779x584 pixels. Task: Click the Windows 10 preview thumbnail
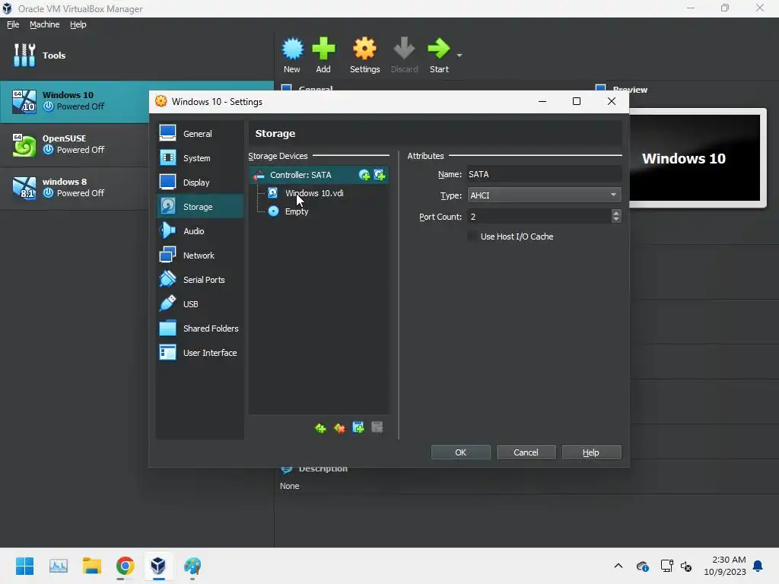tap(695, 158)
